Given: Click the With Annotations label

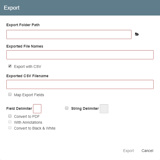Looking at the screenshot, I should pos(28,122).
